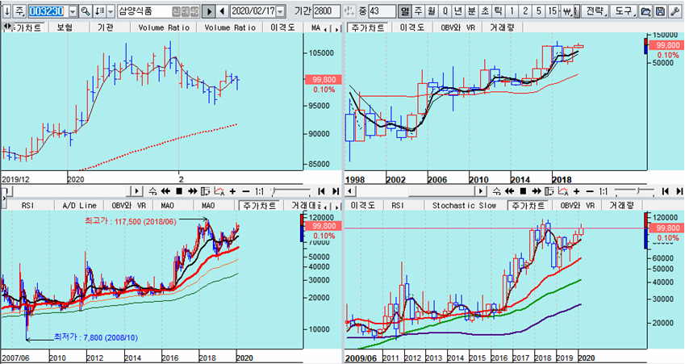Click zoom out minus in left chart controls
This screenshot has width=685, height=364.
tap(246, 191)
